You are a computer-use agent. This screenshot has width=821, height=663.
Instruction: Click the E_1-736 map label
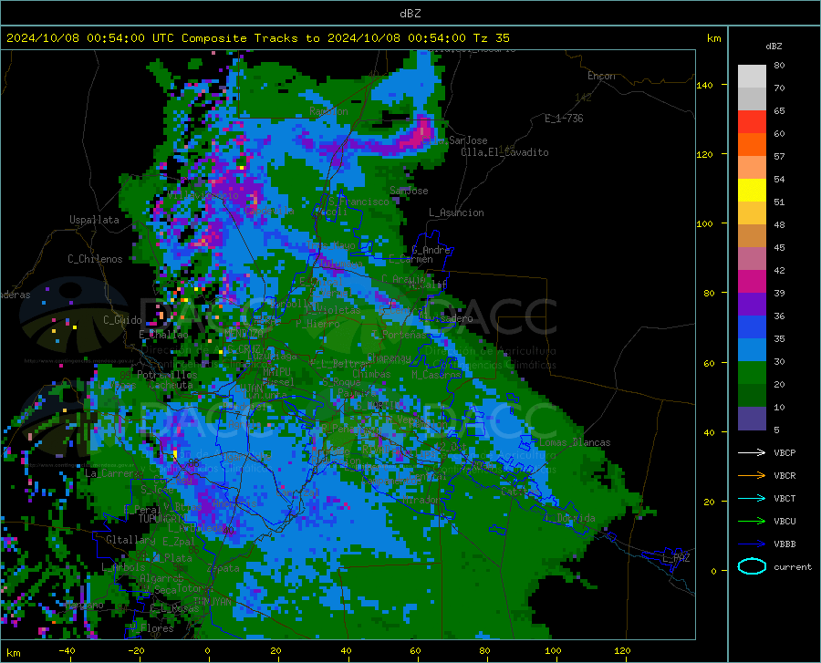click(x=564, y=119)
